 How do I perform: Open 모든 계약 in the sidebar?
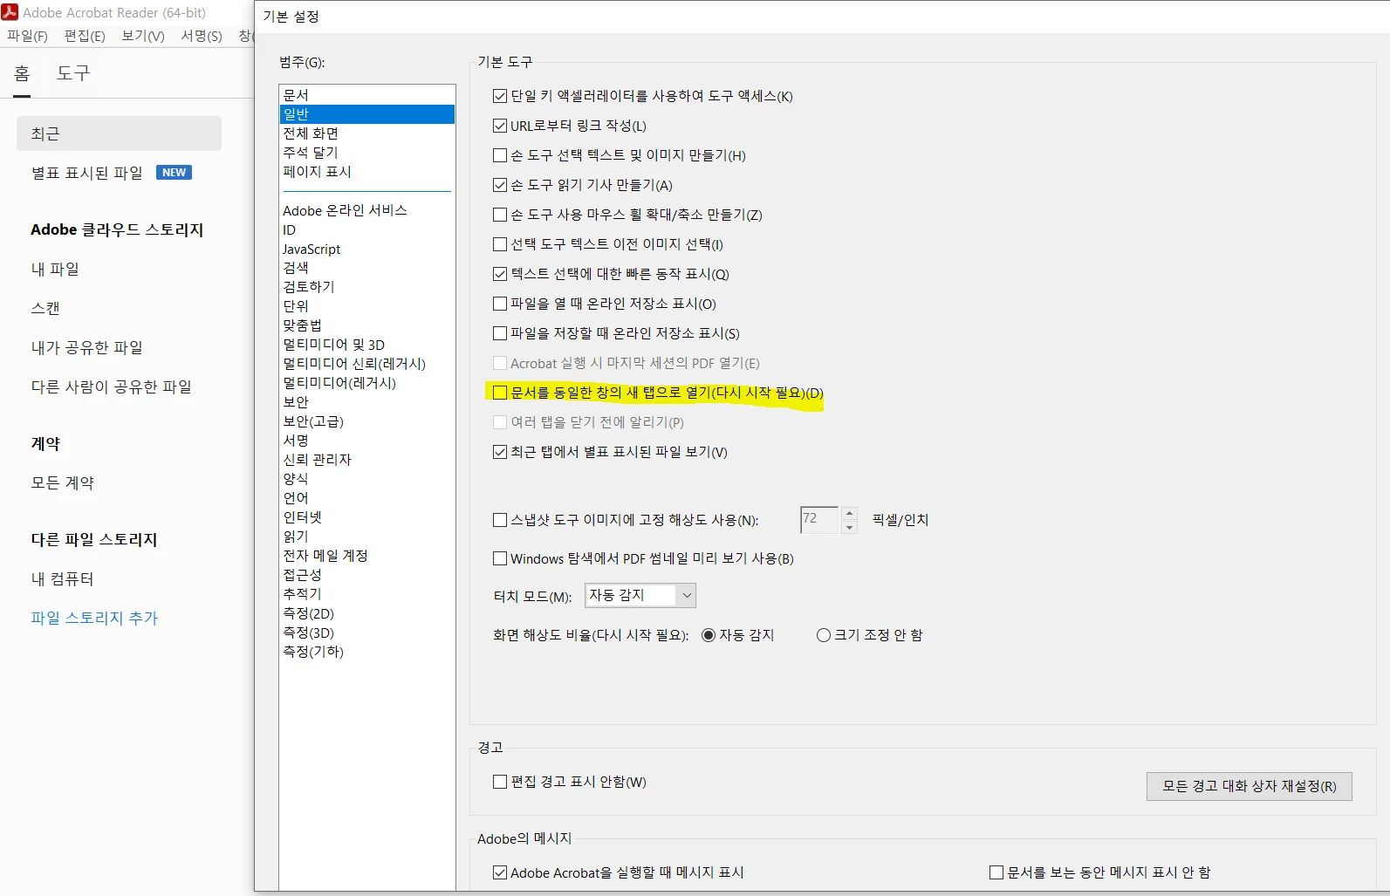pyautogui.click(x=63, y=482)
